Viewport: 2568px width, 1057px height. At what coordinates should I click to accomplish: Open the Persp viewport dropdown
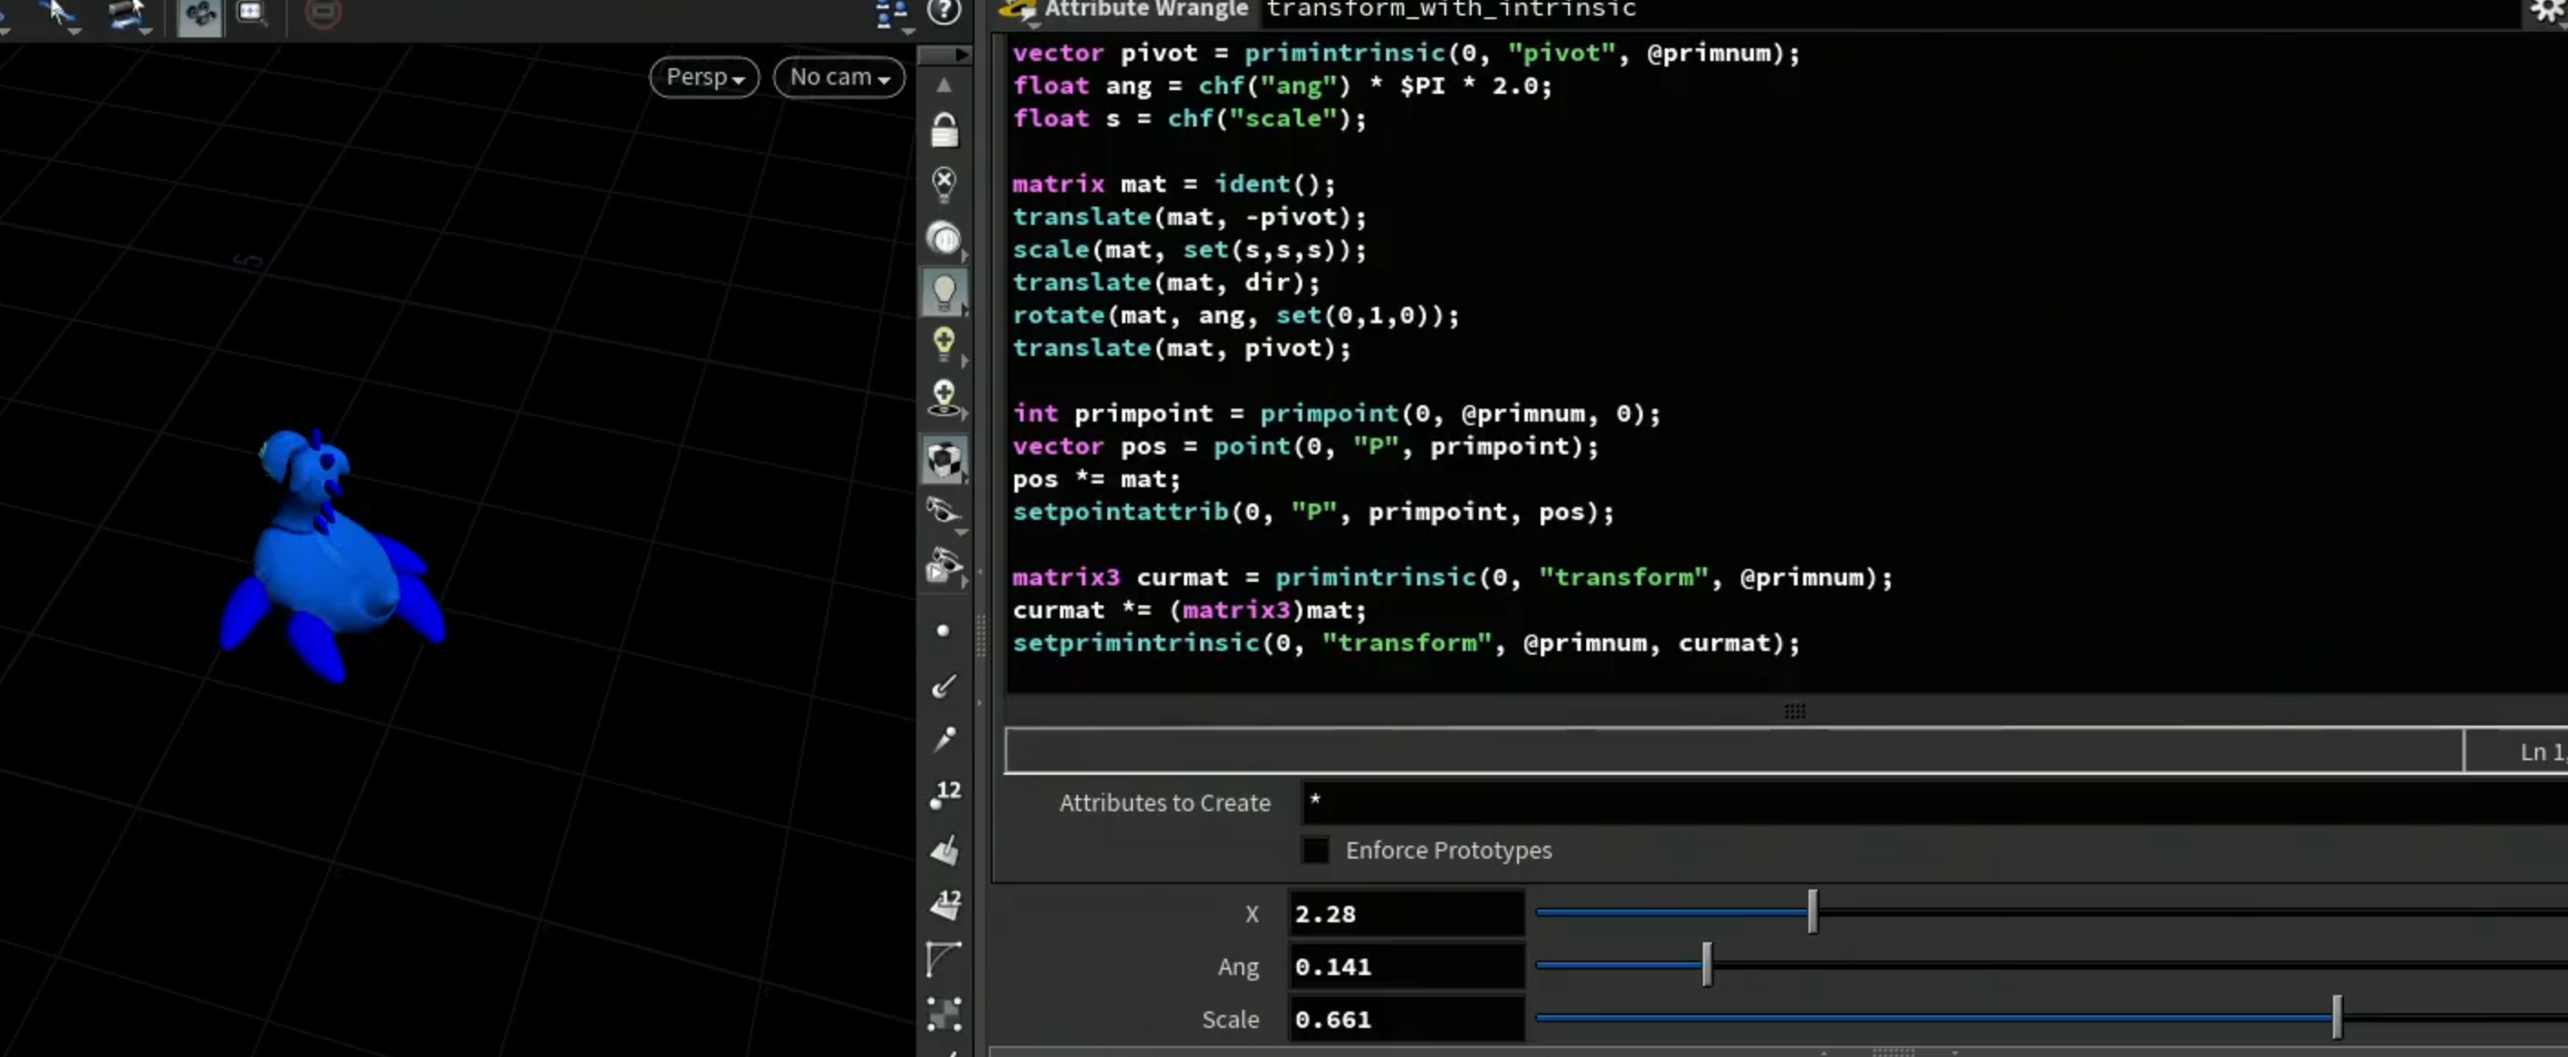pos(704,76)
